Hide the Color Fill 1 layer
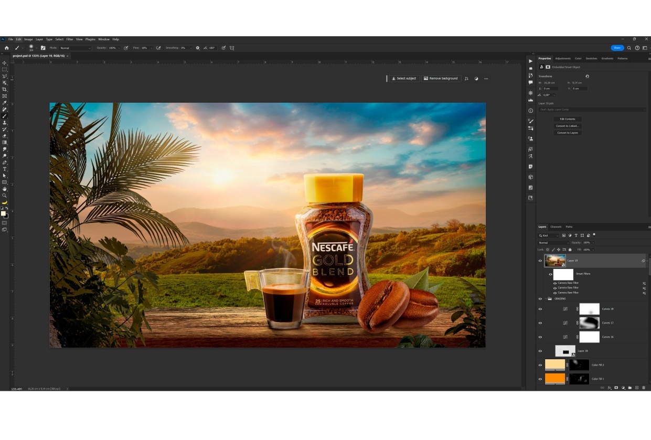 540,379
